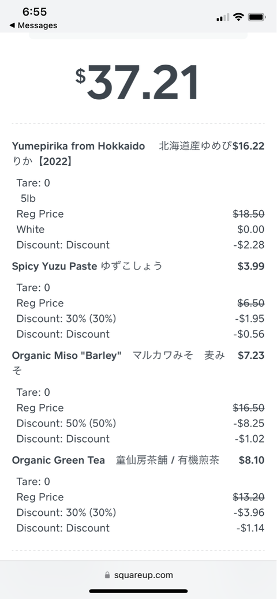Tap the Discount: 50% (50%) line
This screenshot has height=599, width=277.
(x=66, y=423)
